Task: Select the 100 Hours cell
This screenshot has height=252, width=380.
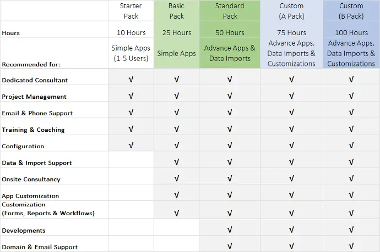Action: coord(351,32)
